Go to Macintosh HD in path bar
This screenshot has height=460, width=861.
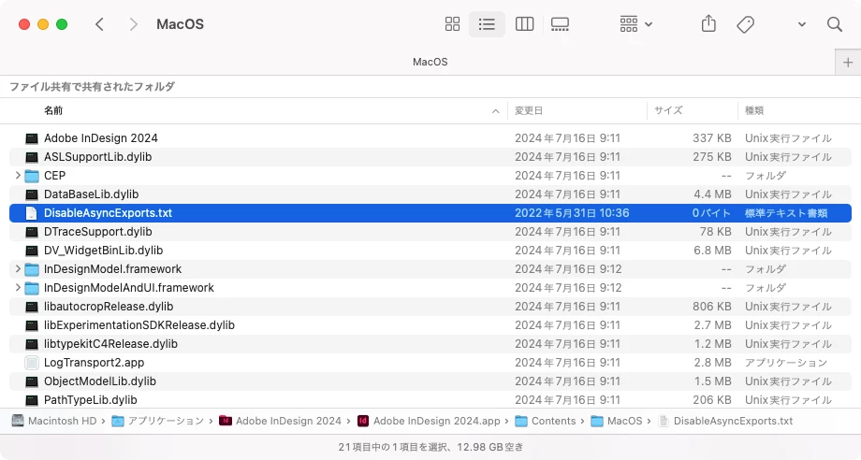[x=54, y=421]
